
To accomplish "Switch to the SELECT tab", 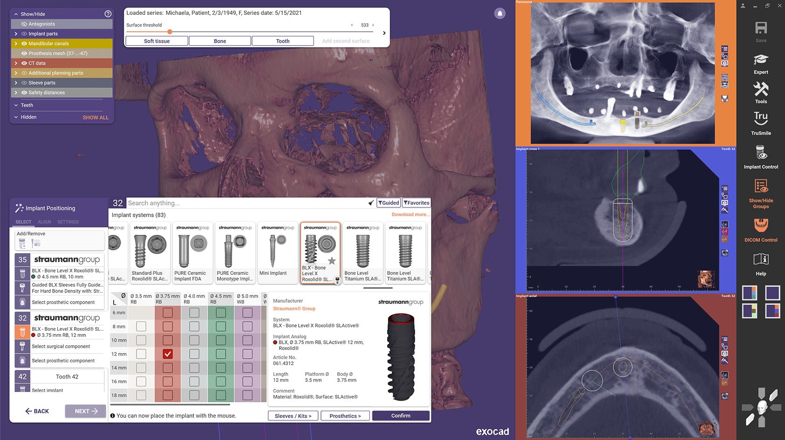I will point(23,222).
